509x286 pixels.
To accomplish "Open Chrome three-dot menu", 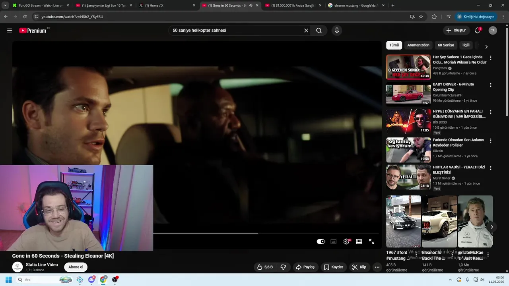I will coord(503,17).
